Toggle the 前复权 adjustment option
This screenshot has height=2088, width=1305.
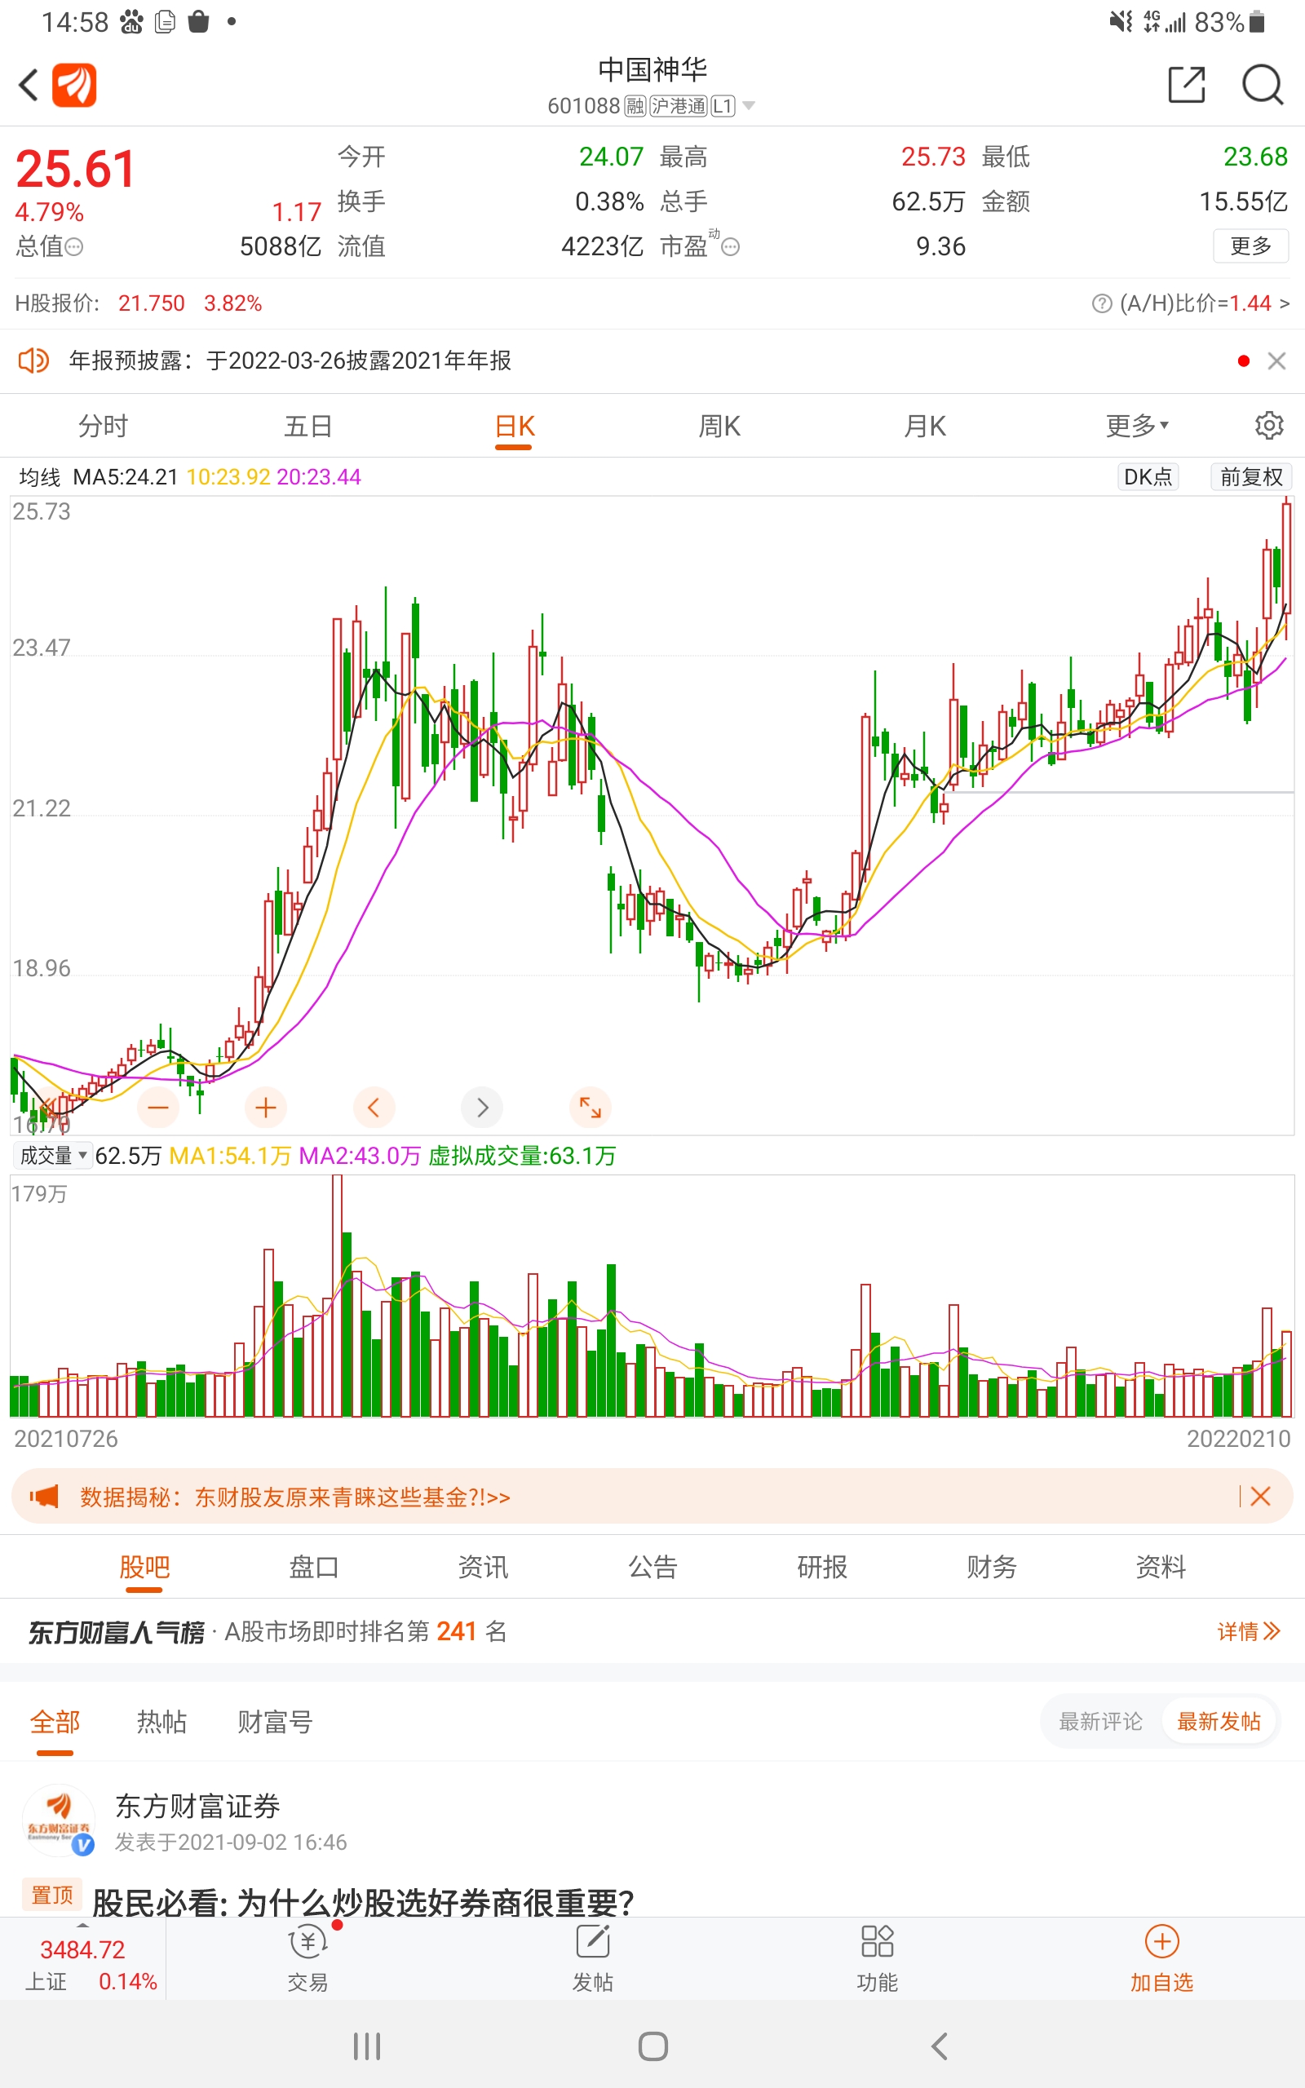coord(1250,477)
